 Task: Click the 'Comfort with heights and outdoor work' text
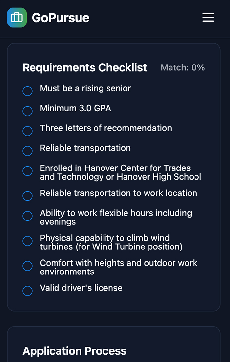click(119, 263)
